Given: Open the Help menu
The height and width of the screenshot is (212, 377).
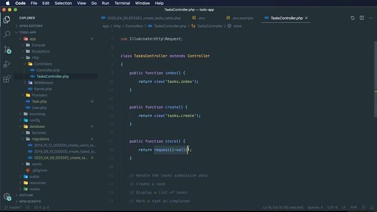Looking at the screenshot, I should click(x=159, y=3).
